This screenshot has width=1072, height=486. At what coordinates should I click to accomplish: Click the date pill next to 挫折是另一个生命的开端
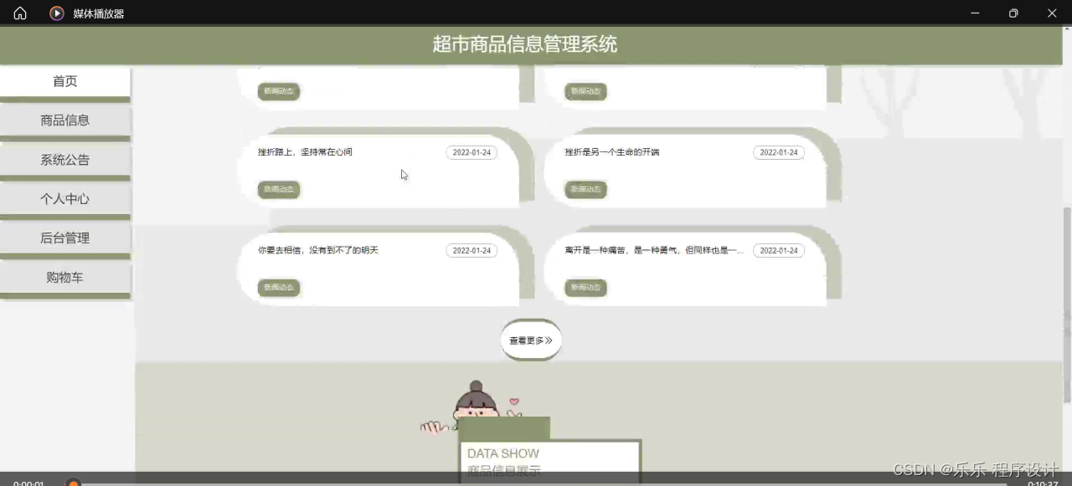coord(778,152)
